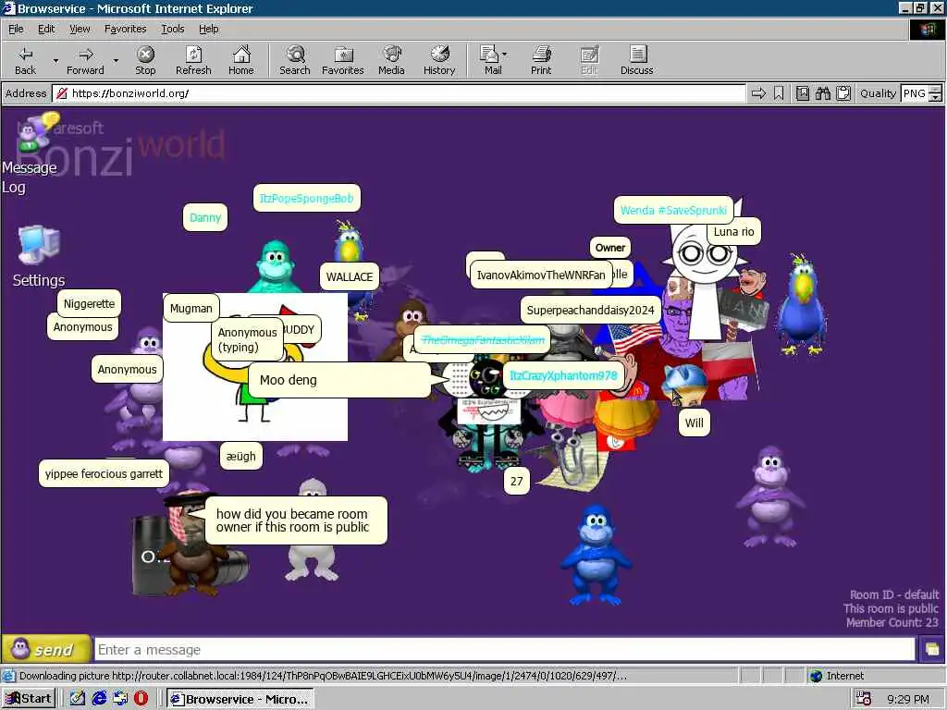This screenshot has height=710, width=947.
Task: Click the Browservice taskbar button
Action: [x=240, y=699]
